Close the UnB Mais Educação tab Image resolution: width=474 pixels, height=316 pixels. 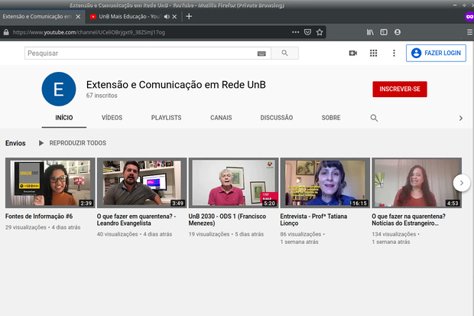pyautogui.click(x=174, y=17)
